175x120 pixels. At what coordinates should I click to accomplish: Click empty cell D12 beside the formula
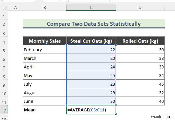(140, 110)
